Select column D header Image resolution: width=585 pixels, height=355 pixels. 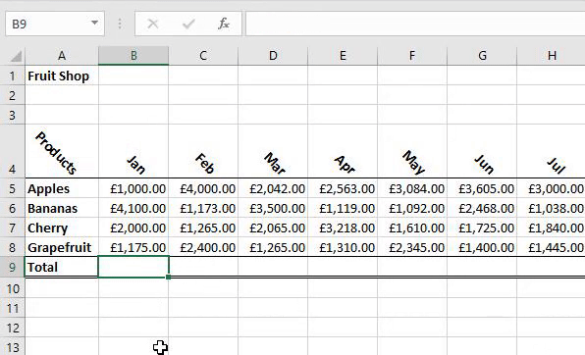273,56
